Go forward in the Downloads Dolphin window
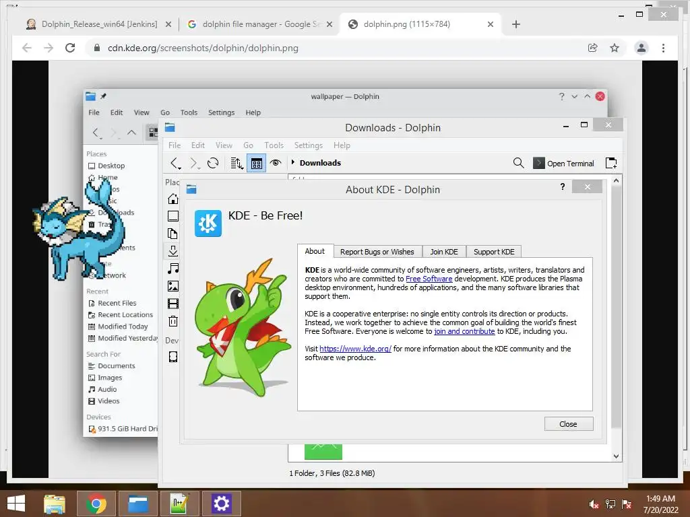This screenshot has height=517, width=690. click(193, 163)
